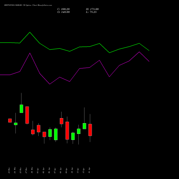The height and width of the screenshot is (179, 179).
Task: Select the green candle for 25 Mar
Action: (21, 108)
